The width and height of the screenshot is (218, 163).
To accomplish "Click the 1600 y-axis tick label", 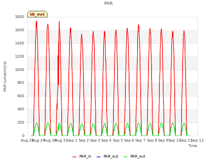I will (x=20, y=30).
